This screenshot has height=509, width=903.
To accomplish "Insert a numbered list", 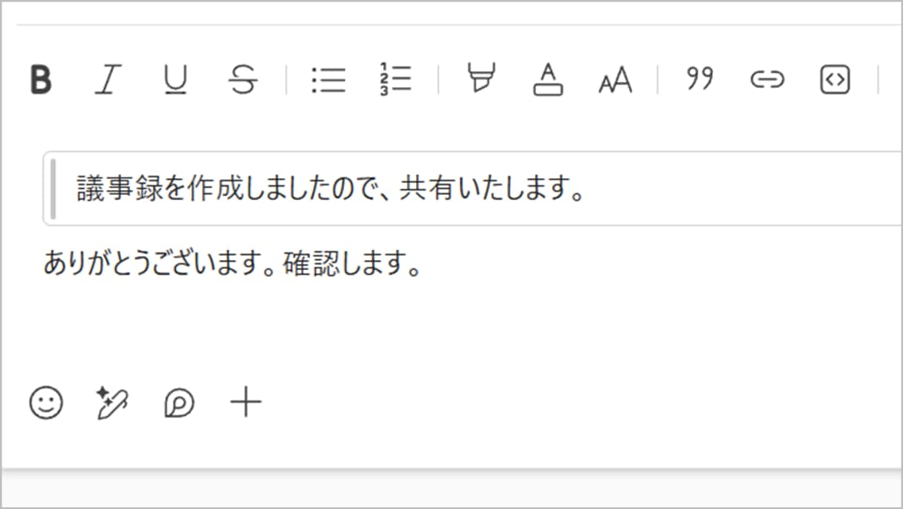I will click(396, 79).
